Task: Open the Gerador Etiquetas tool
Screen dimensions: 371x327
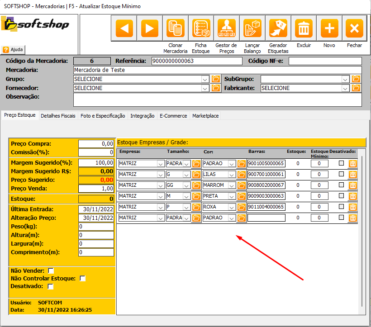Action: tap(278, 29)
